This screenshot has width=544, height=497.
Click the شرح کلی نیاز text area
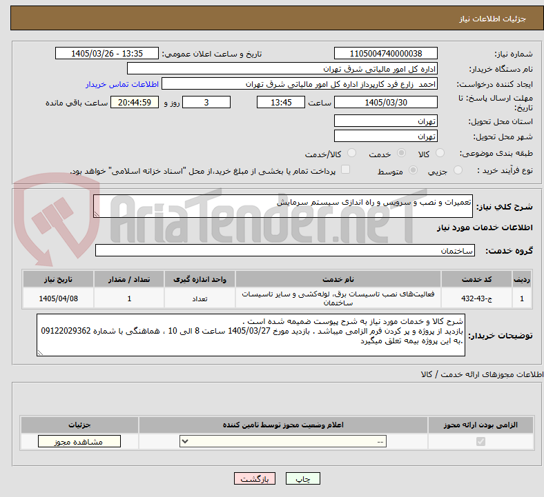283,206
